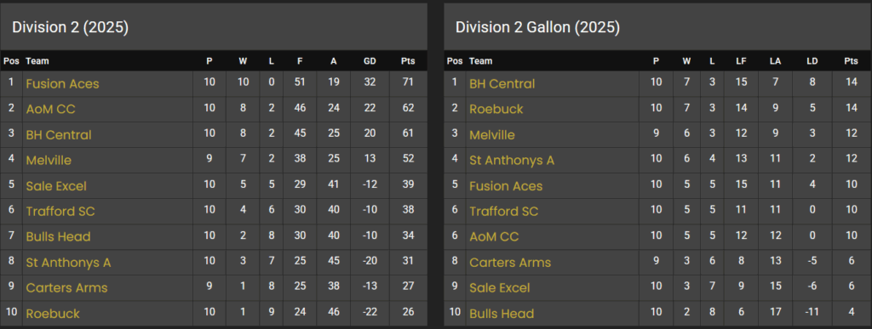
Task: Click the GD column header
Action: 370,61
